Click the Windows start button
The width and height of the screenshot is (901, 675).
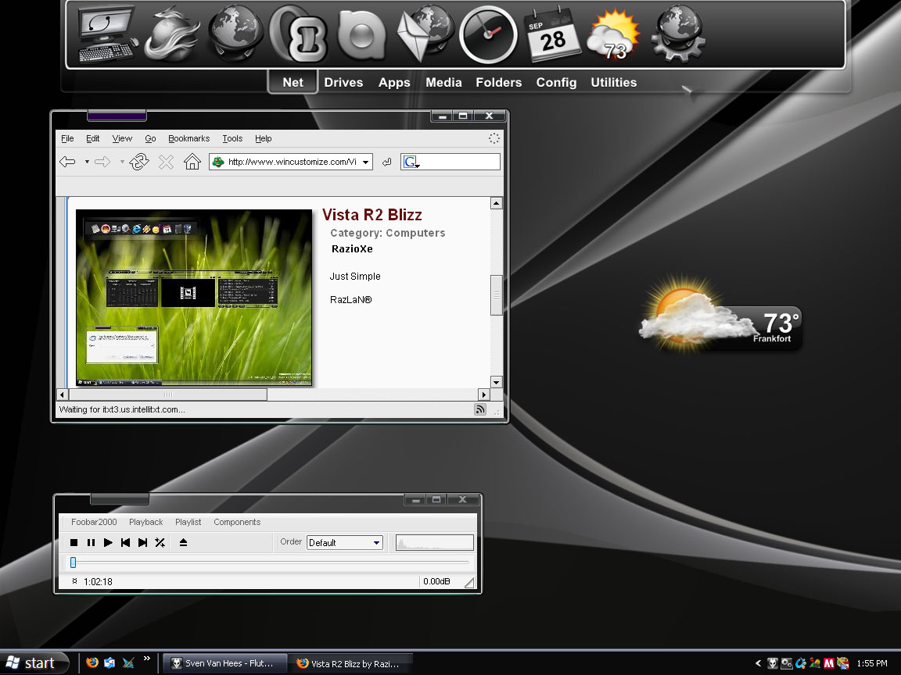coord(34,663)
